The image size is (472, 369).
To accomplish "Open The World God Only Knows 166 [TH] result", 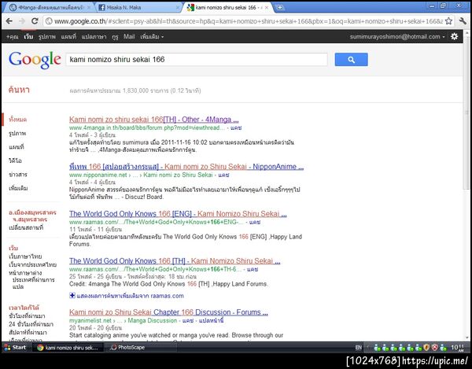I will [x=175, y=260].
